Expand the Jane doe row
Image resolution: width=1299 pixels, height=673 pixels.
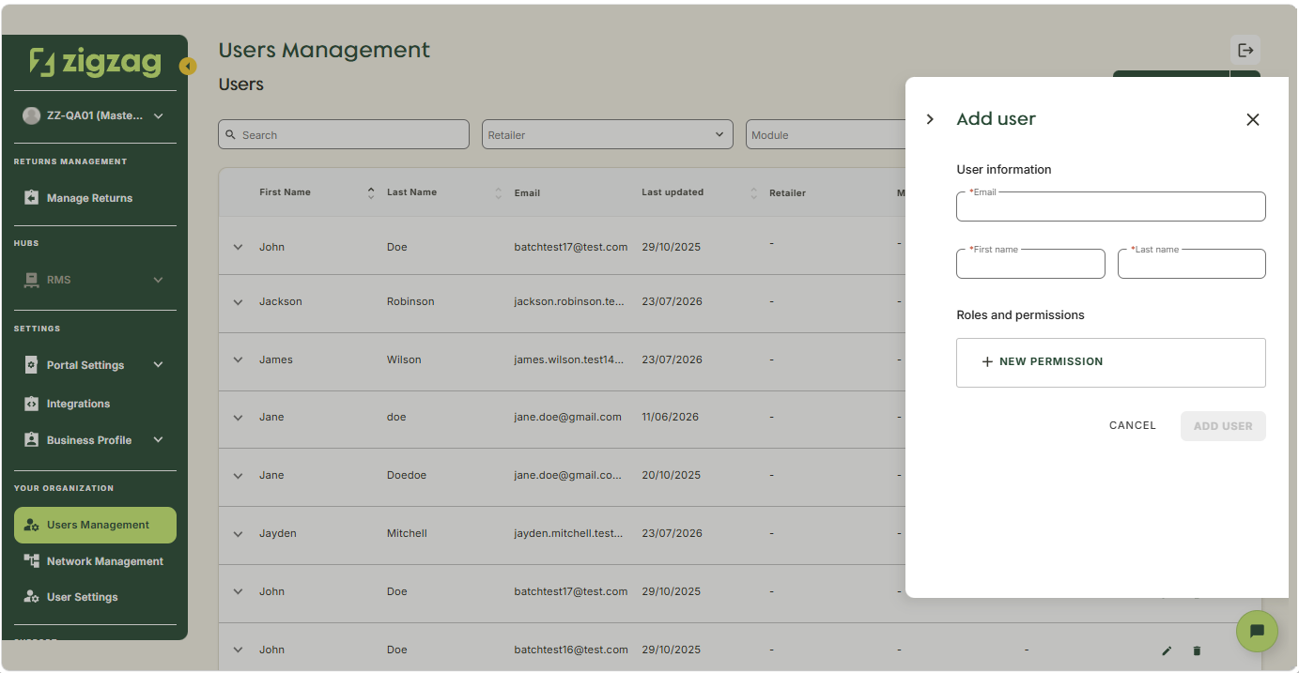[238, 418]
